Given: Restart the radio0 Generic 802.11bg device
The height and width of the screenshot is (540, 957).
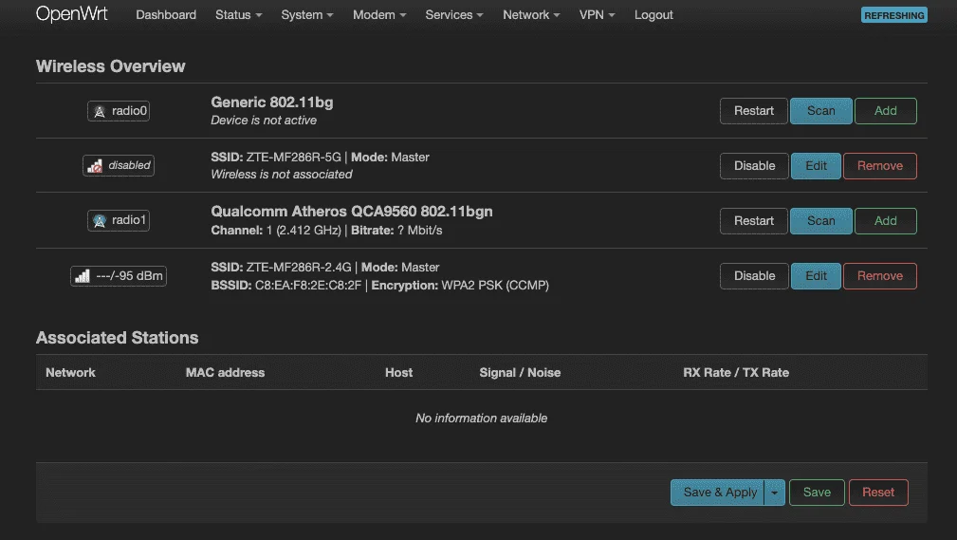Looking at the screenshot, I should point(754,111).
